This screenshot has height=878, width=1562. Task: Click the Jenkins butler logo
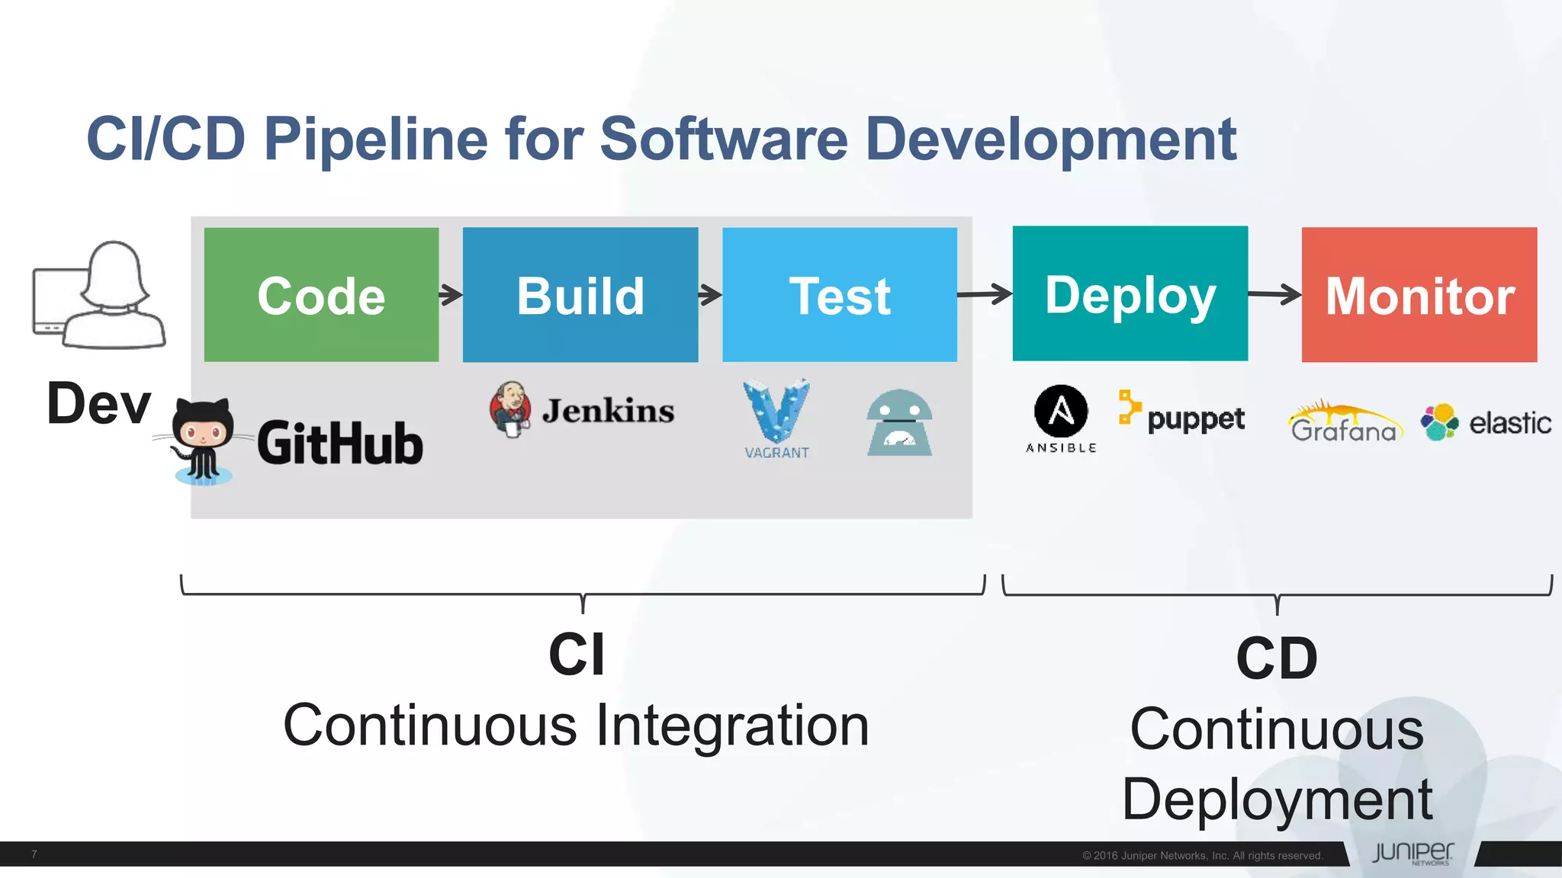pos(509,409)
